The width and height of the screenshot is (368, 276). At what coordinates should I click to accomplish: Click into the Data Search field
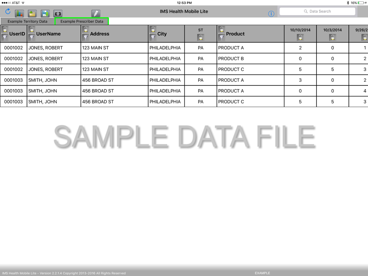pyautogui.click(x=317, y=11)
